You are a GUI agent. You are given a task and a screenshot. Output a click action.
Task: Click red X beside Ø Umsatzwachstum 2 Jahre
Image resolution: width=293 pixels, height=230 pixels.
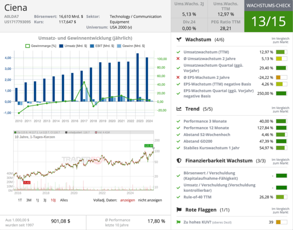[x=178, y=59]
